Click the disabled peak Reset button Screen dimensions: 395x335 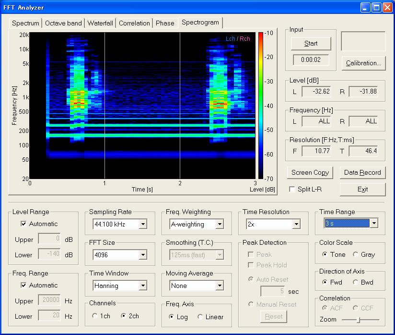point(274,316)
